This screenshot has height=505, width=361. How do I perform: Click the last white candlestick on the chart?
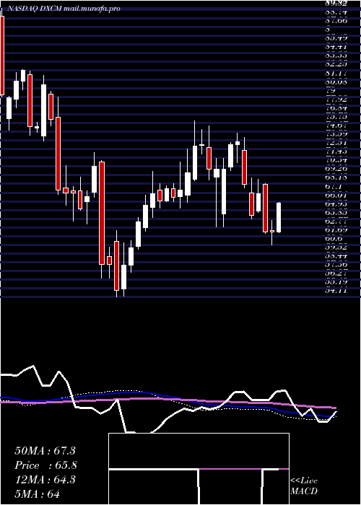279,217
